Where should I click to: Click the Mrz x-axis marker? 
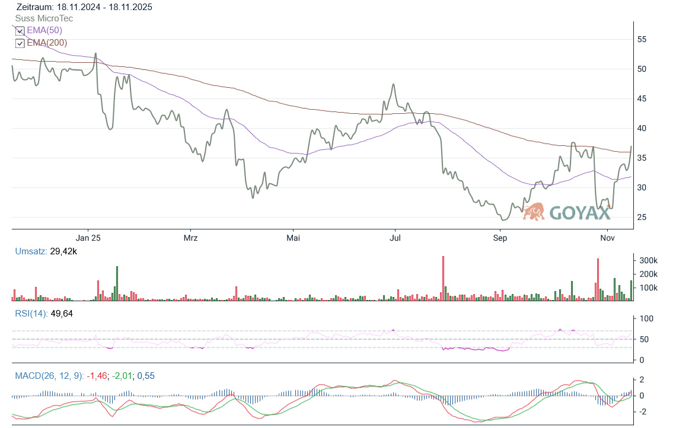point(190,238)
